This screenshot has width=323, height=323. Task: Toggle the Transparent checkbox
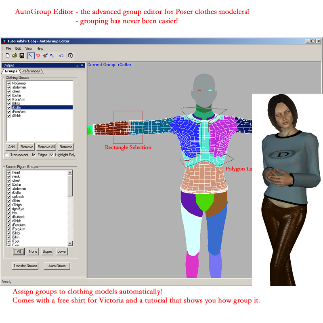[x=7, y=155]
